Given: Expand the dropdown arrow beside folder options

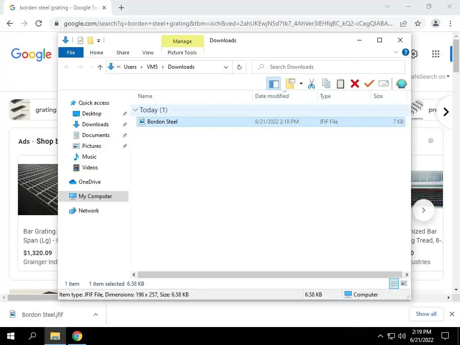Looking at the screenshot, I should 301,84.
